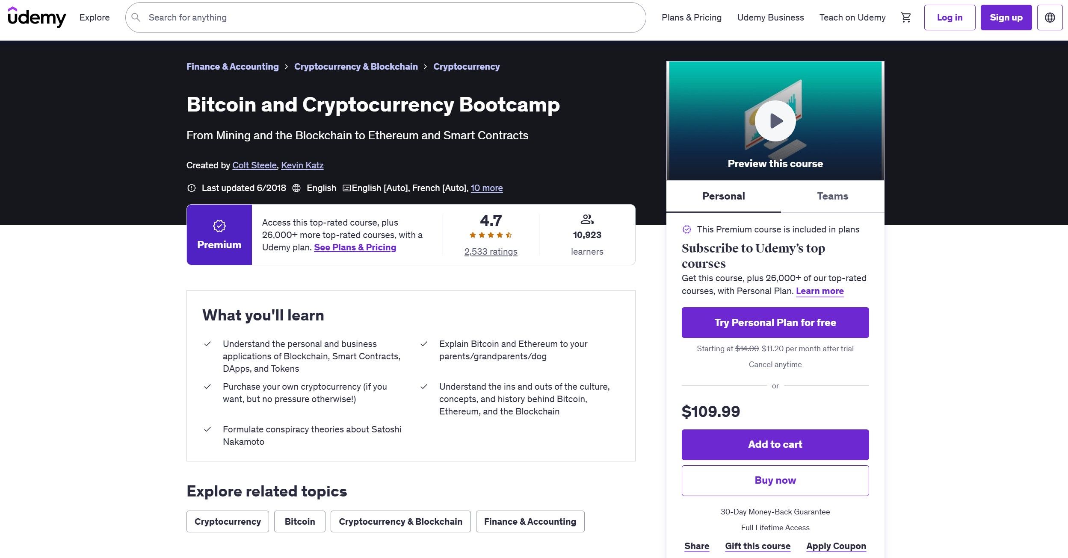Click the search magnifier icon
The image size is (1068, 558).
pyautogui.click(x=136, y=18)
